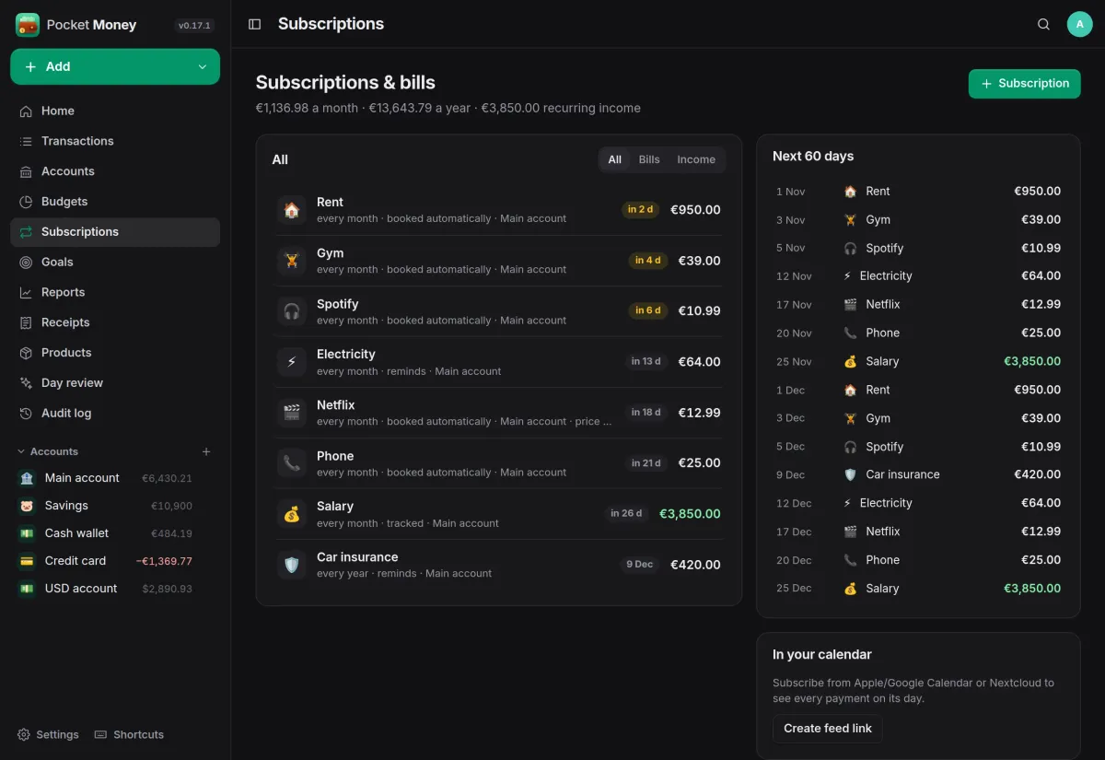Click the Accounts bank icon in the navigation

(x=26, y=171)
